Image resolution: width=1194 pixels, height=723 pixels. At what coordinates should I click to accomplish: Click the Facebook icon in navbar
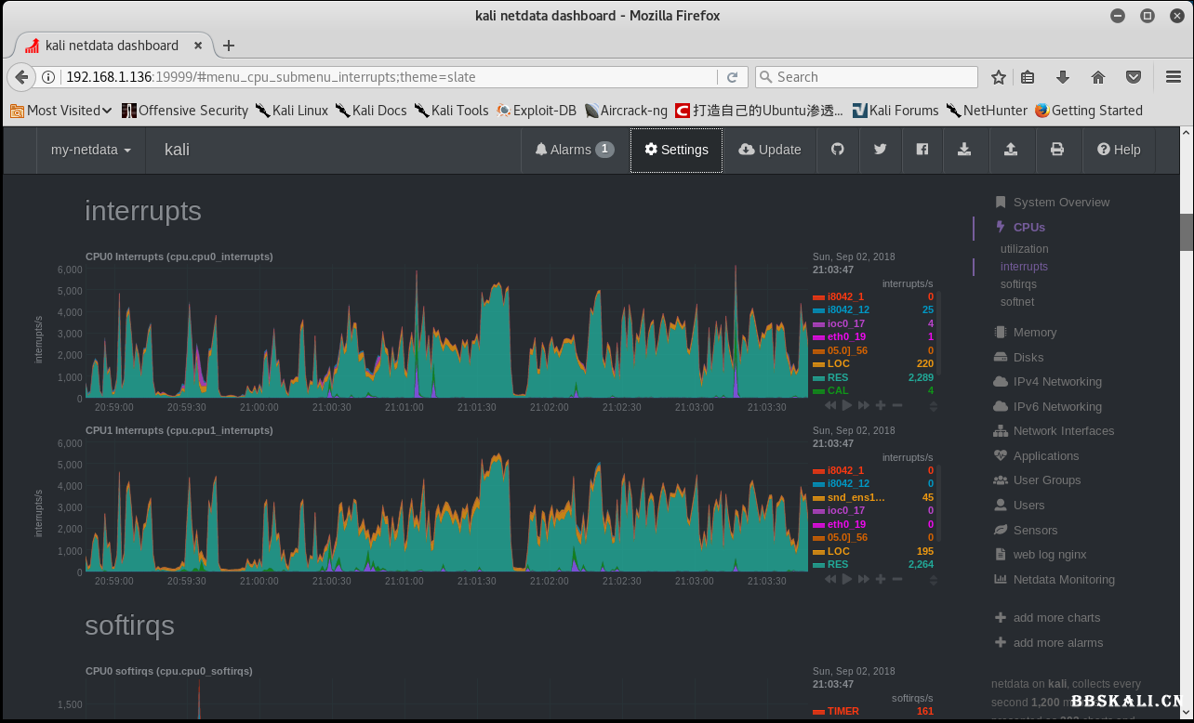(x=922, y=150)
